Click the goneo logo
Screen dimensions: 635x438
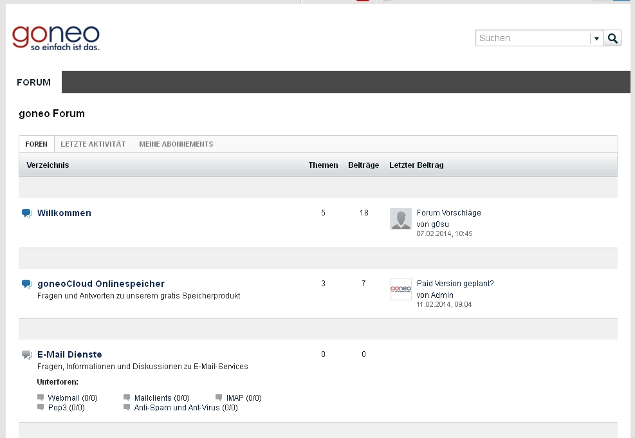56,38
